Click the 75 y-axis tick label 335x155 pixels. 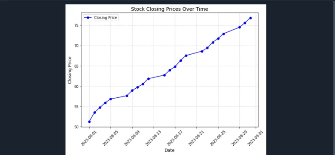pyautogui.click(x=76, y=25)
